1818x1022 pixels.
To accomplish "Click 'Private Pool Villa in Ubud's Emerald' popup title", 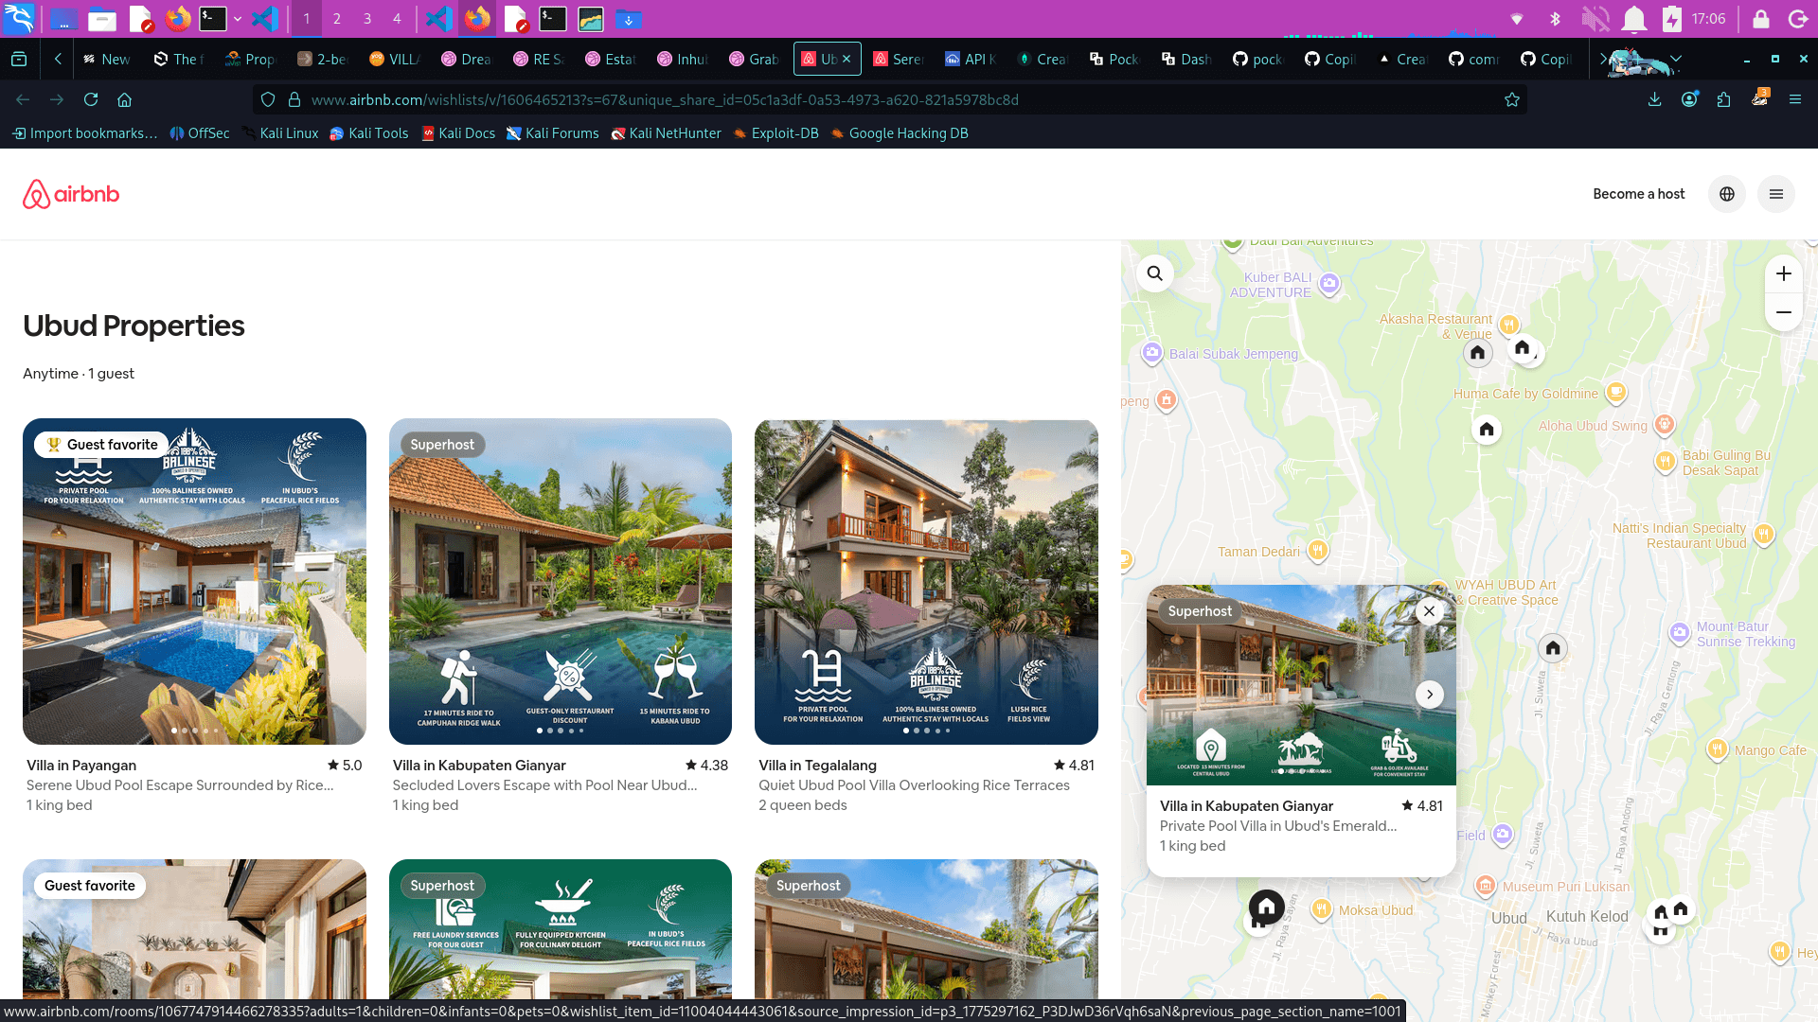I will (1278, 826).
